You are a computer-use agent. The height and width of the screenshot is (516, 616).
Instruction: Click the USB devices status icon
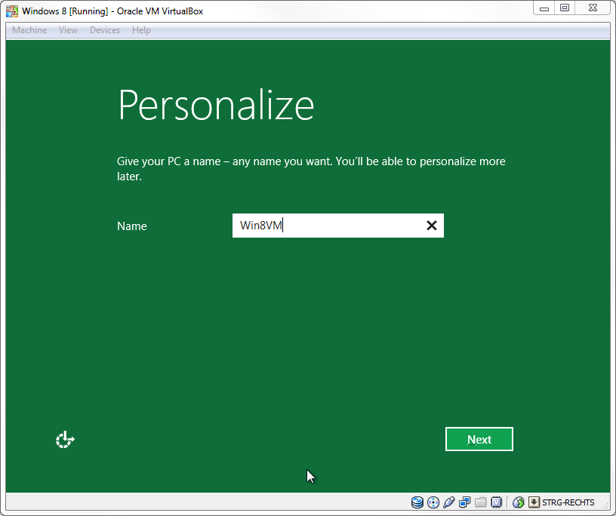[x=449, y=502]
